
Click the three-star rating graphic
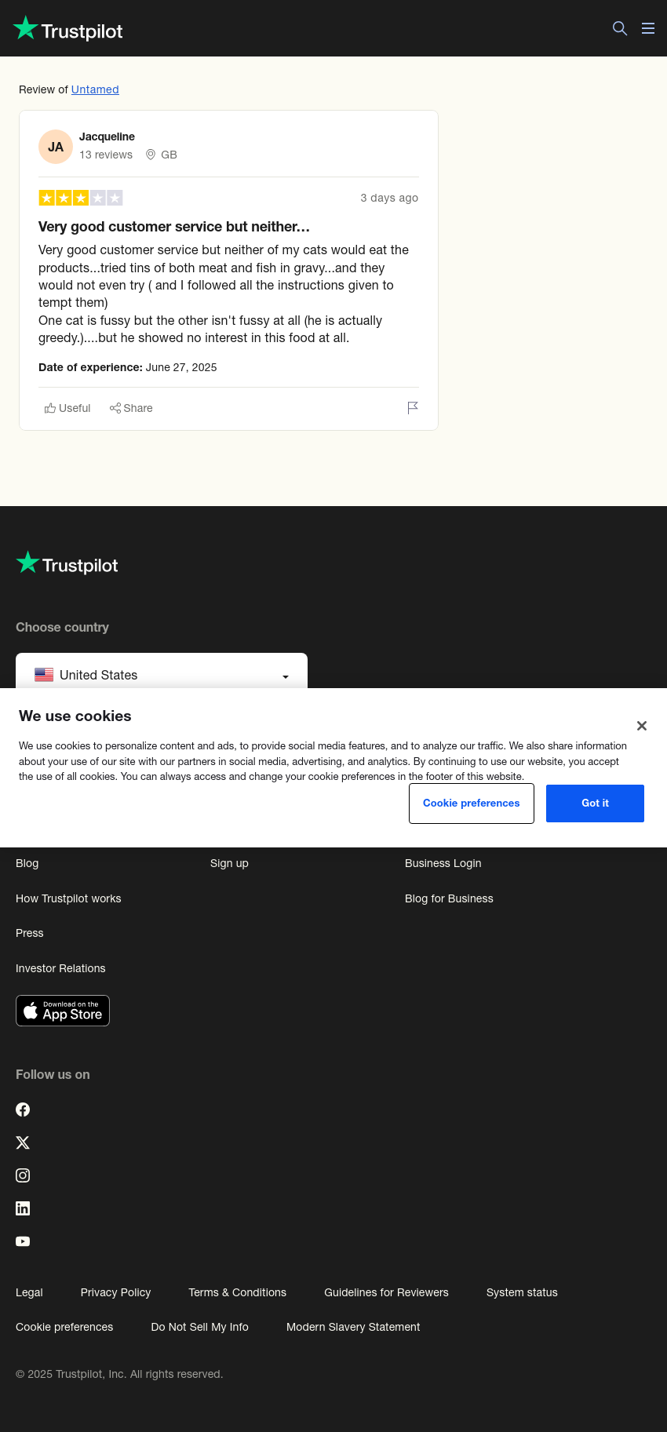pyautogui.click(x=81, y=198)
